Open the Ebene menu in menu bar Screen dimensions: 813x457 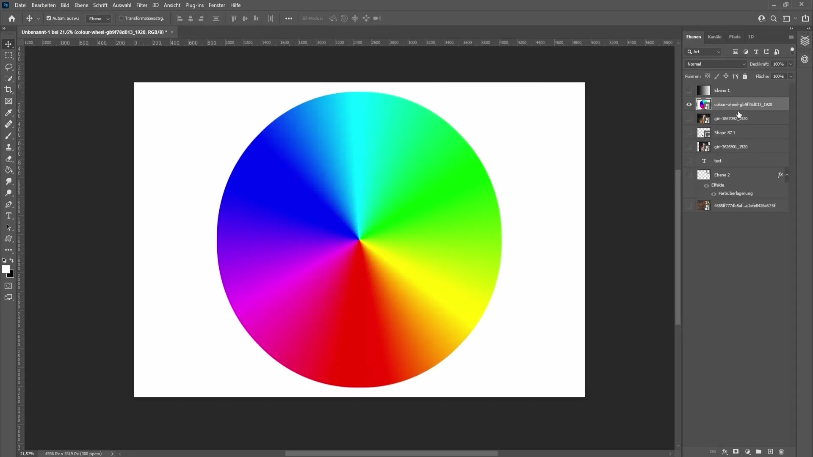(80, 5)
